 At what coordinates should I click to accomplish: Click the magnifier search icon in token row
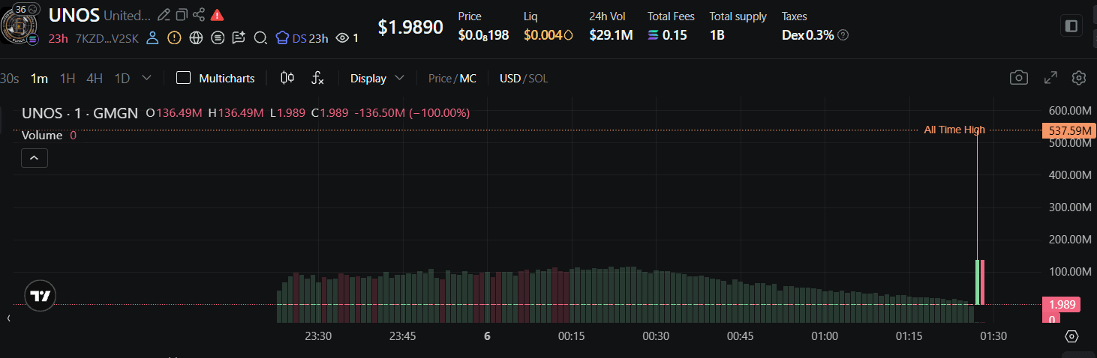261,37
